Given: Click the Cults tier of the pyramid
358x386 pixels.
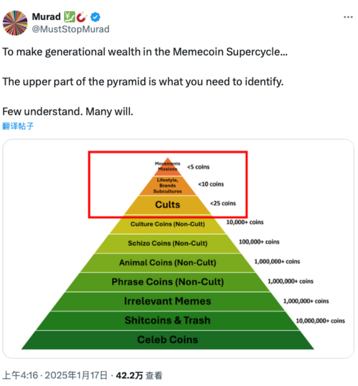Looking at the screenshot, I should [x=167, y=205].
